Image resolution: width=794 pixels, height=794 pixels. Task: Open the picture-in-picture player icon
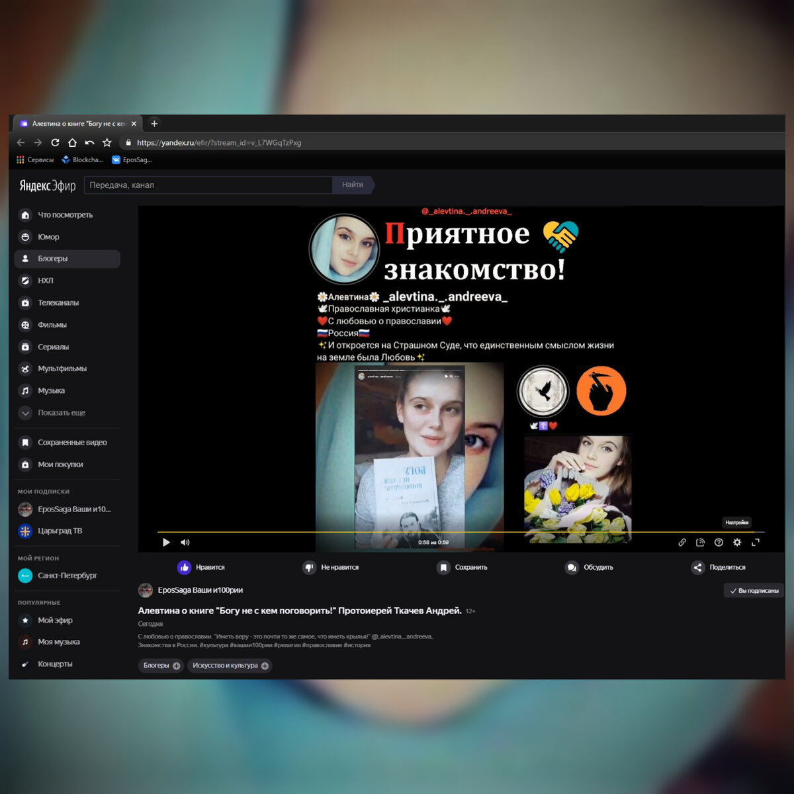[x=701, y=543]
